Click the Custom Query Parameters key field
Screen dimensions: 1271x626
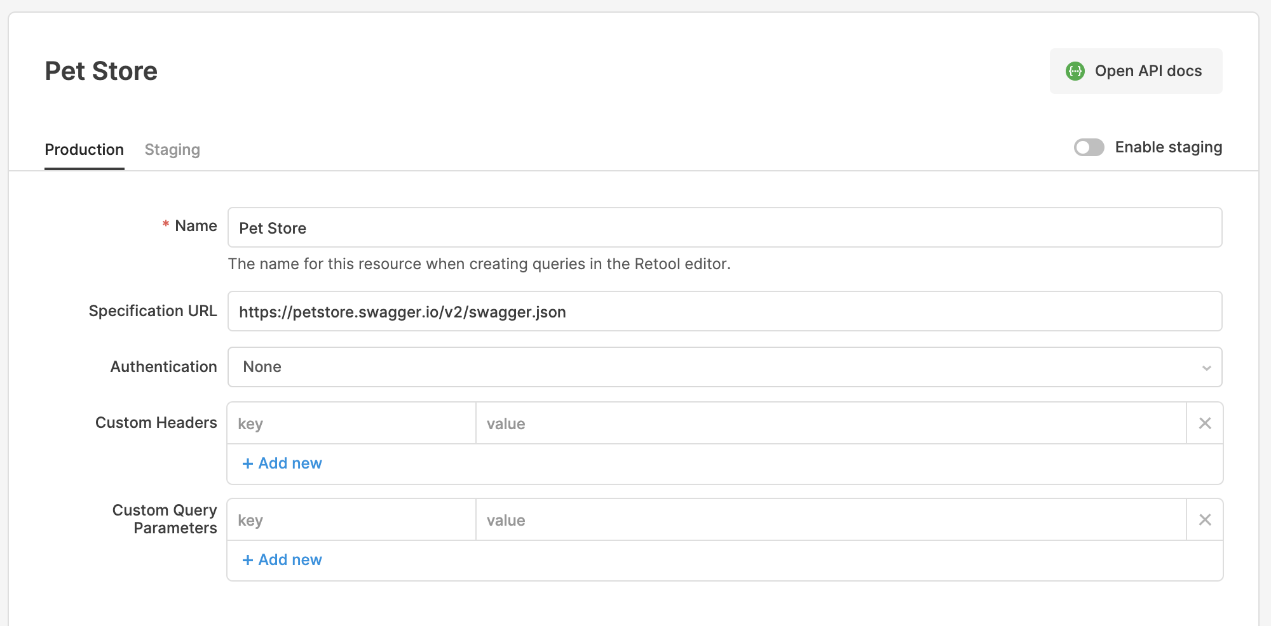(x=351, y=520)
